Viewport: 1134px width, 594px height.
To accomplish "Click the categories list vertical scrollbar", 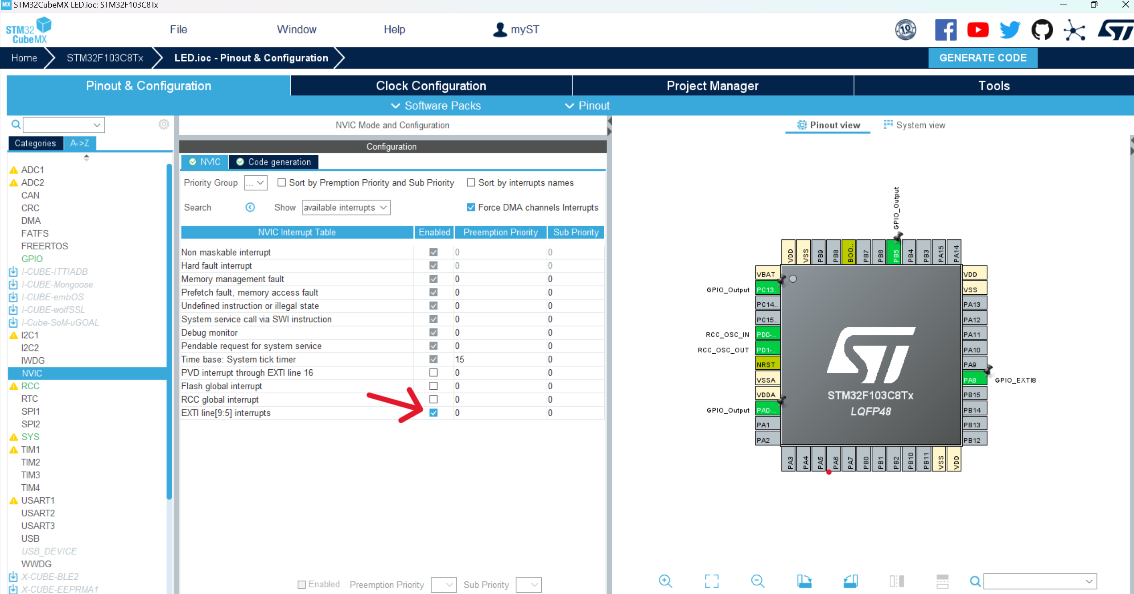I will click(169, 332).
